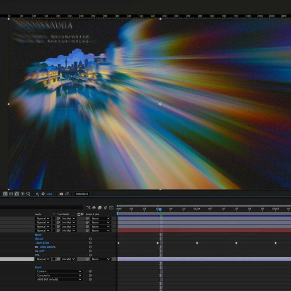The height and width of the screenshot is (291, 291).
Task: Click the 0:00:00:16 timecode display
Action: pyautogui.click(x=82, y=194)
